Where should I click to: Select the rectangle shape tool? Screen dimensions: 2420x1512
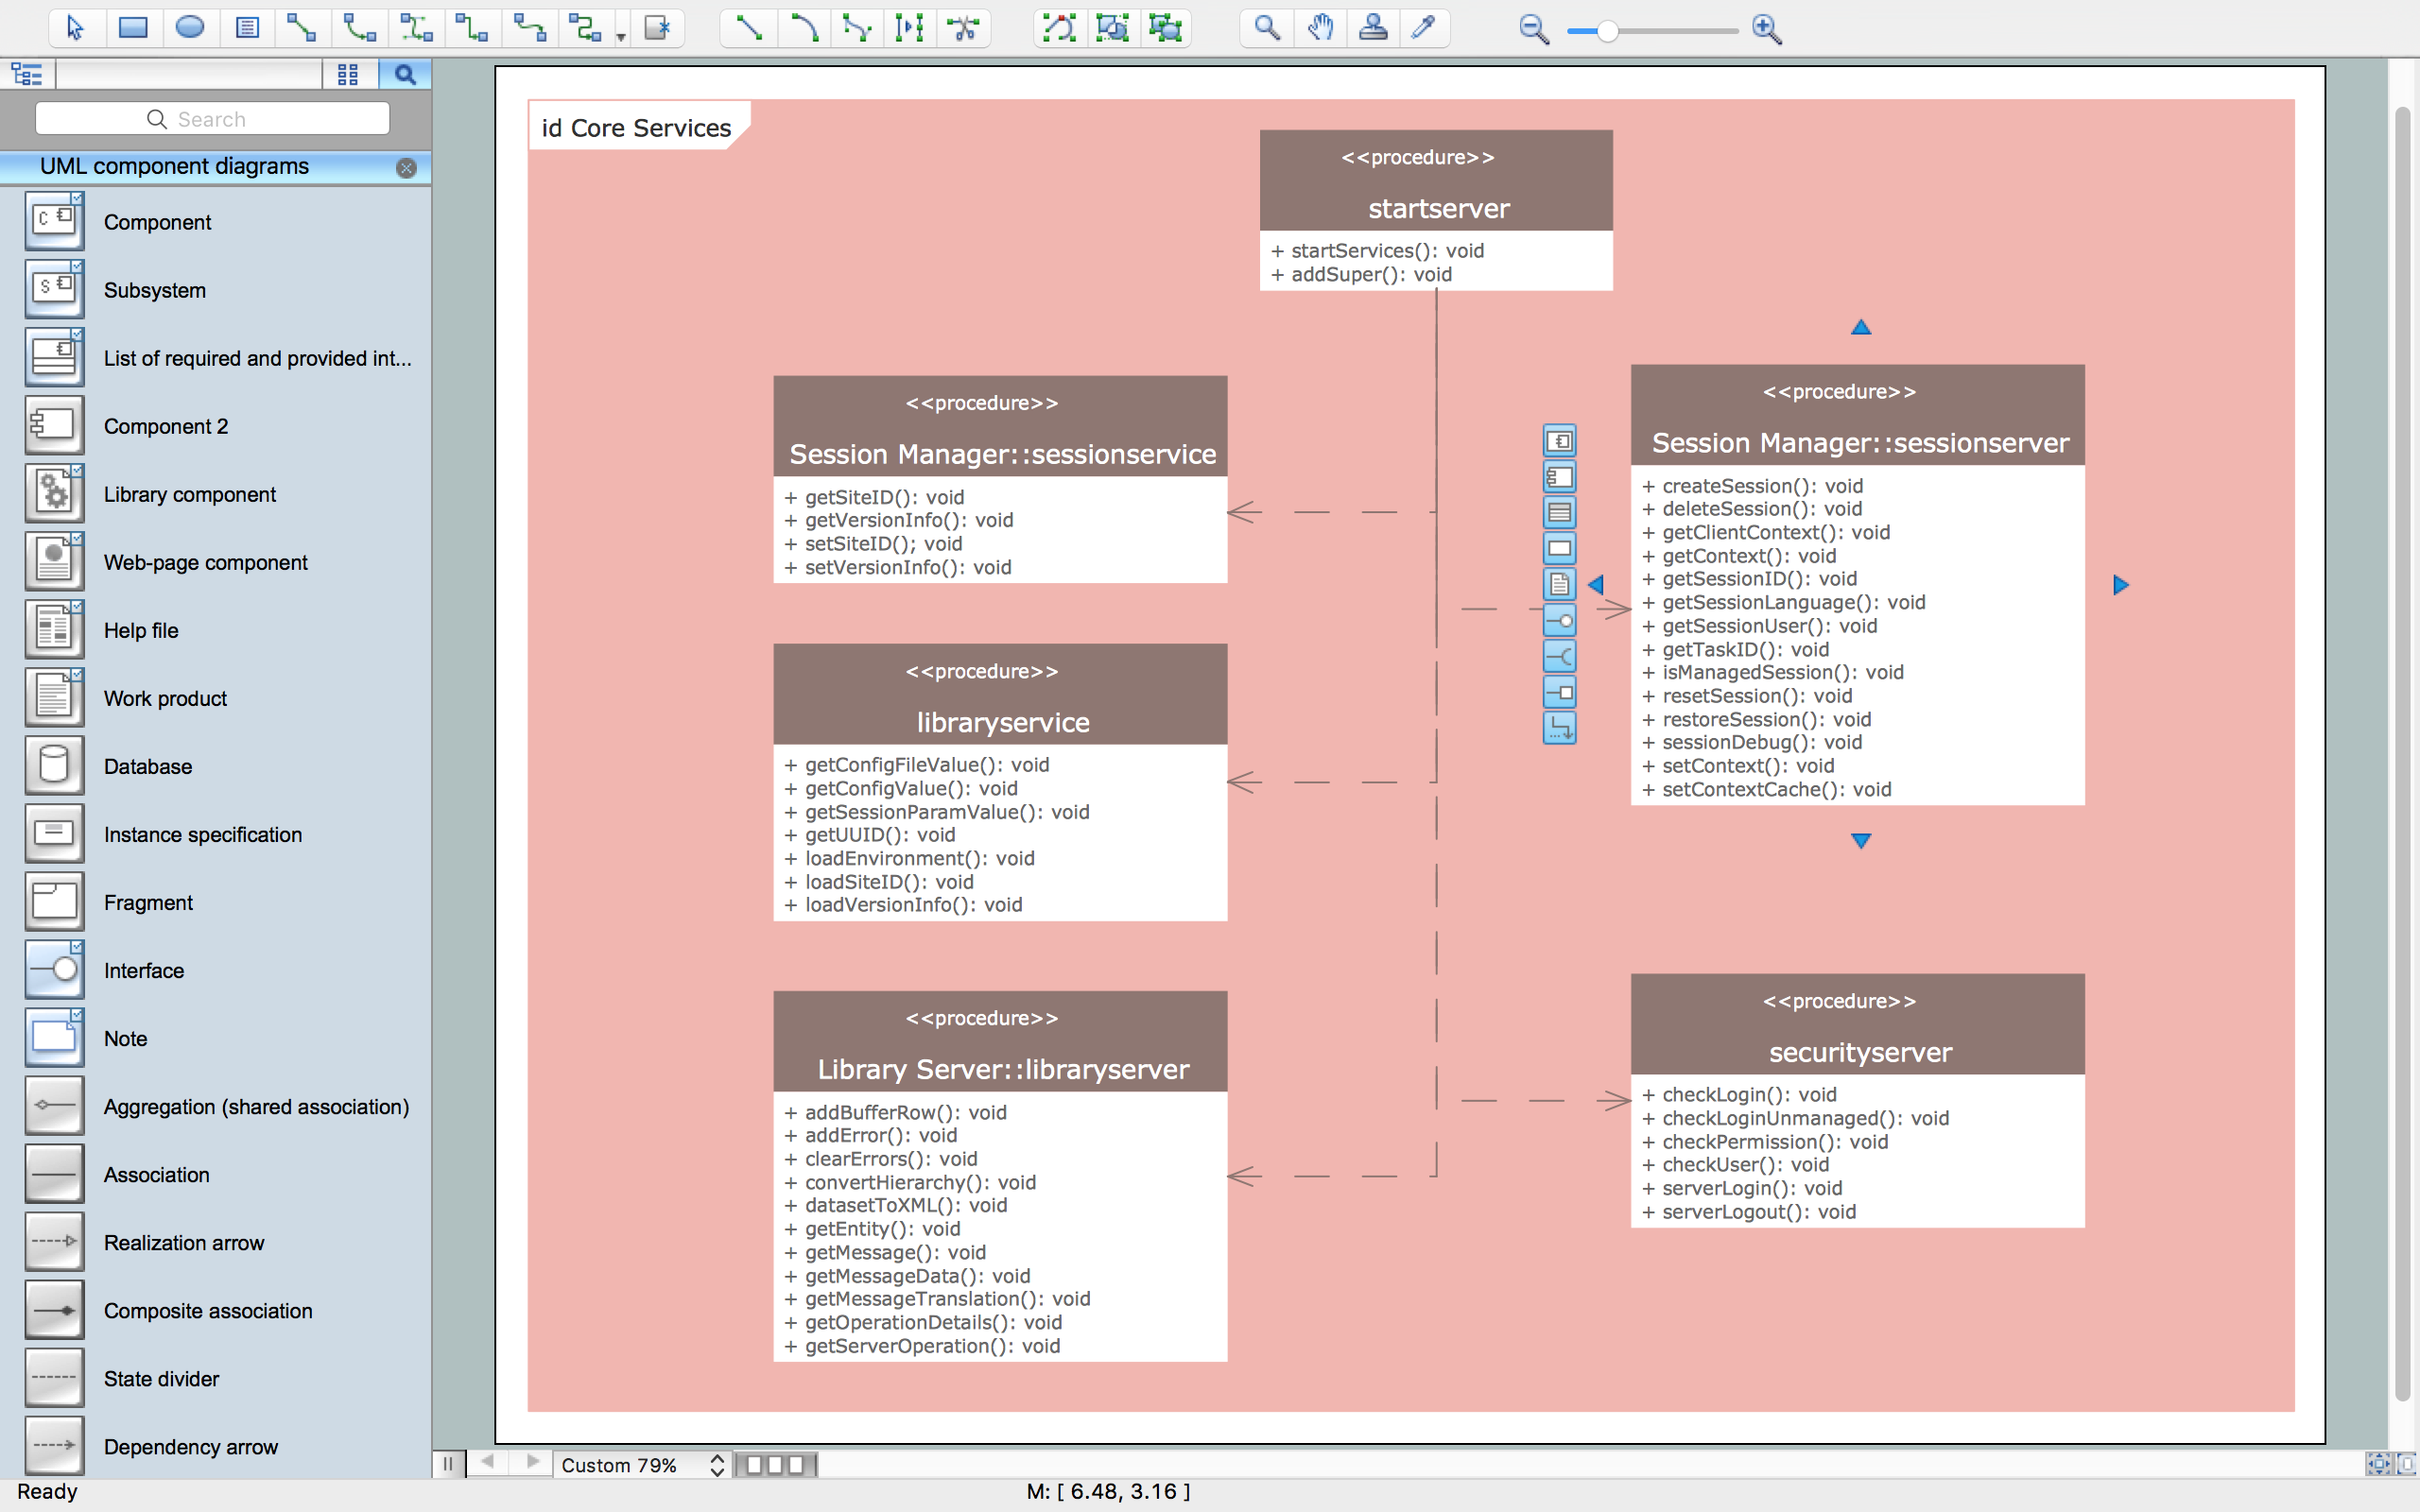point(132,28)
